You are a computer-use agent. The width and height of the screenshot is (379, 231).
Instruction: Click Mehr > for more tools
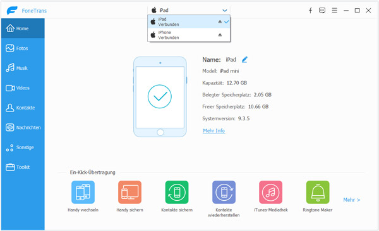click(x=352, y=200)
